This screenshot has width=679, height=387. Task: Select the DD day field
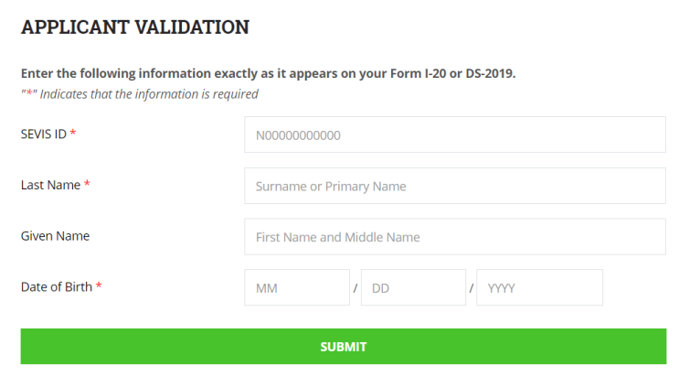413,287
